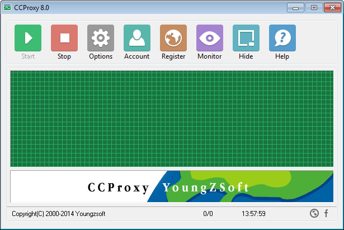The width and height of the screenshot is (344, 230).
Task: Click the globe icon in status bar
Action: (x=314, y=213)
